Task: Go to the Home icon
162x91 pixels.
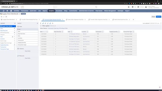Action: pos(11,11)
